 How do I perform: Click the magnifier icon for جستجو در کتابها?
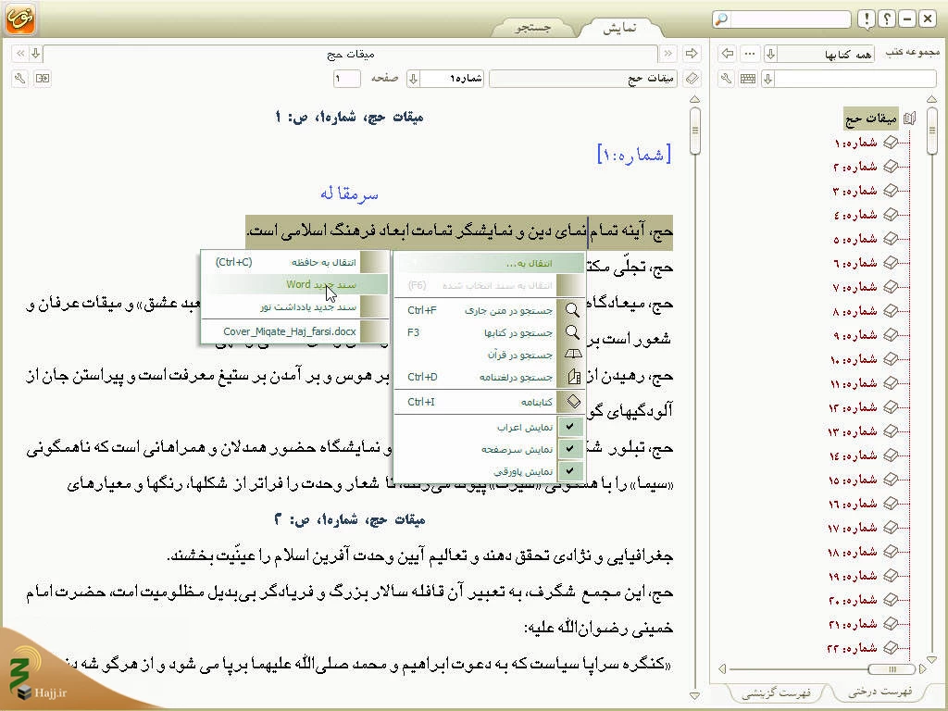tap(572, 332)
